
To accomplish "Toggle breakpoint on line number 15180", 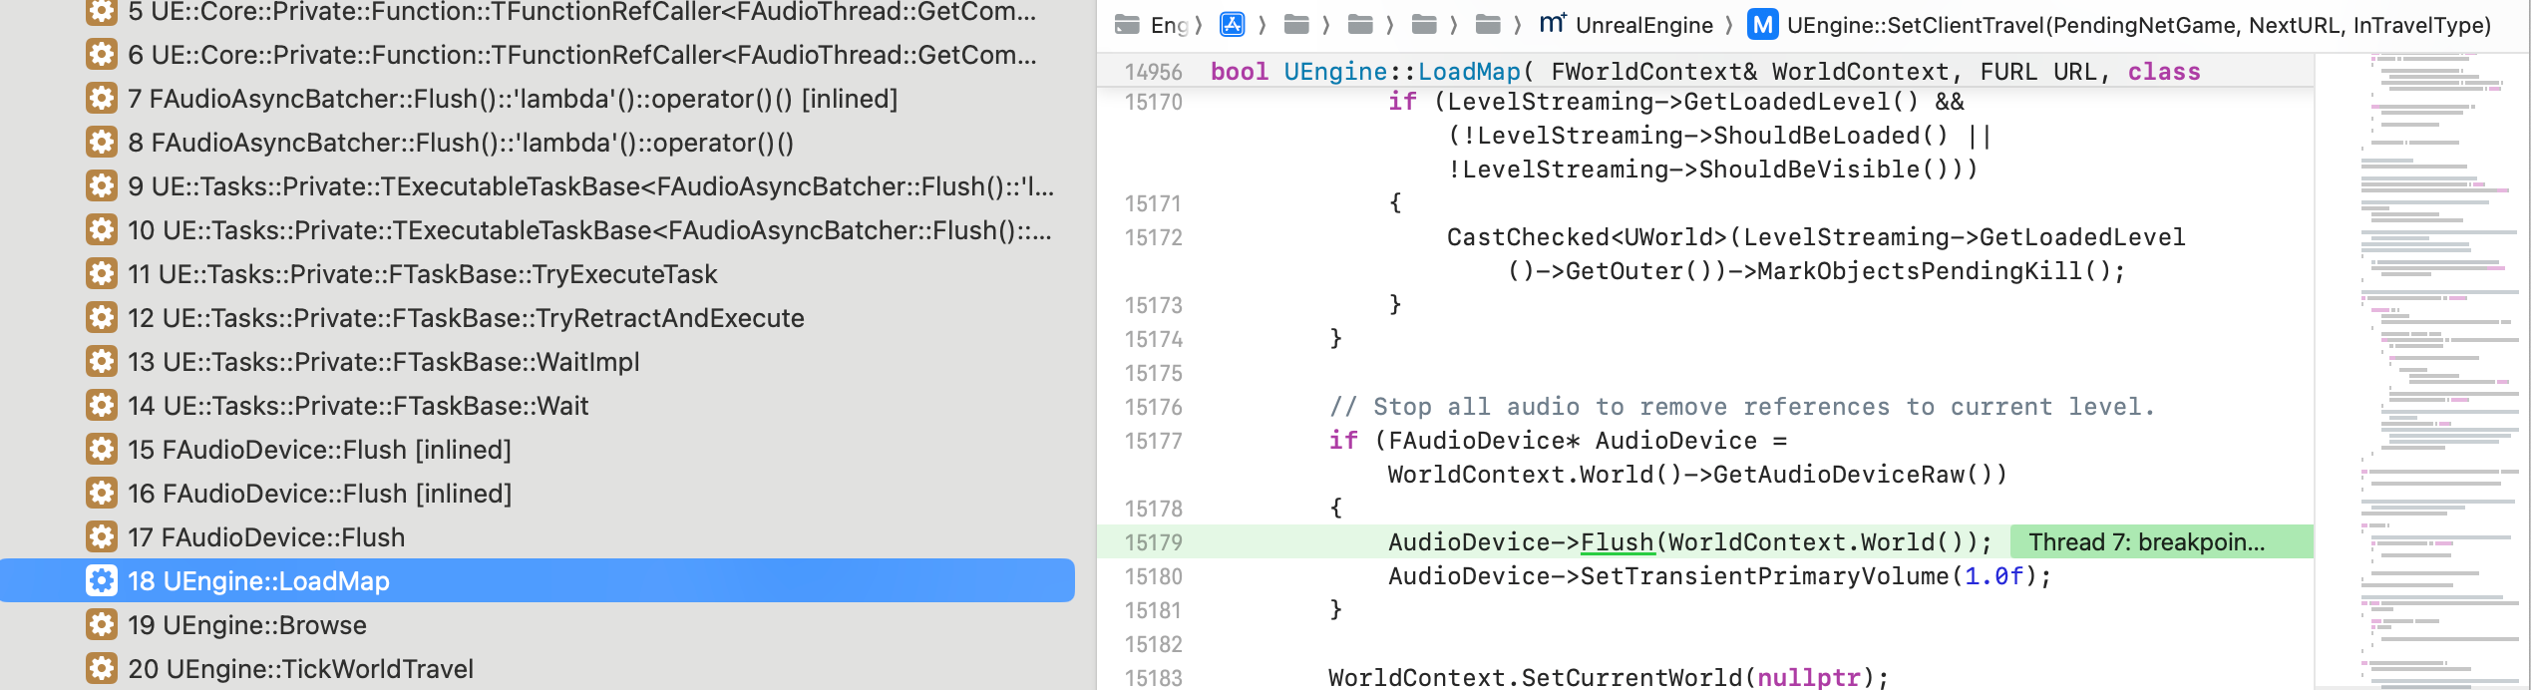I will click(x=1153, y=576).
